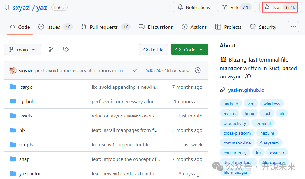This screenshot has height=179, width=305.
Task: Click the tags icon beside branch selector
Action: [x=66, y=50]
